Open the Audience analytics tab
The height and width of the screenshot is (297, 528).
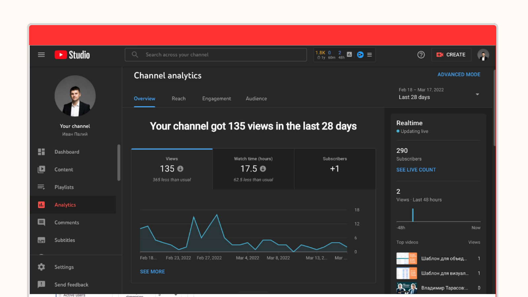pos(256,98)
